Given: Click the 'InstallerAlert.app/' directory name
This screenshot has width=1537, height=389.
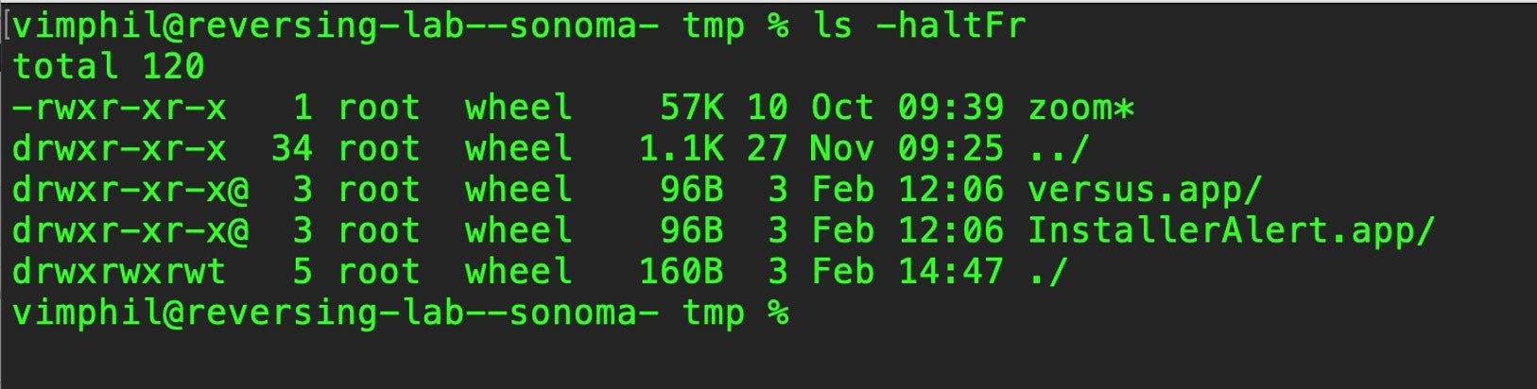Looking at the screenshot, I should click(x=1231, y=230).
